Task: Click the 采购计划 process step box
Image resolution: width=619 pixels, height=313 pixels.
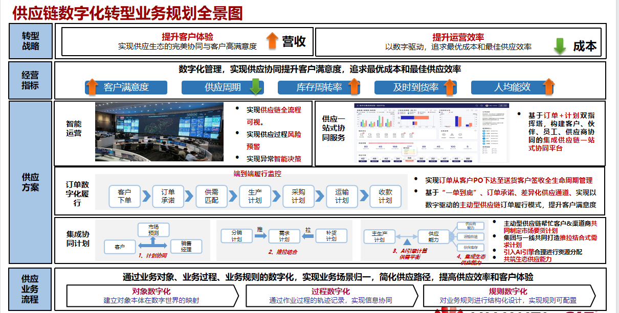Action: [x=298, y=197]
